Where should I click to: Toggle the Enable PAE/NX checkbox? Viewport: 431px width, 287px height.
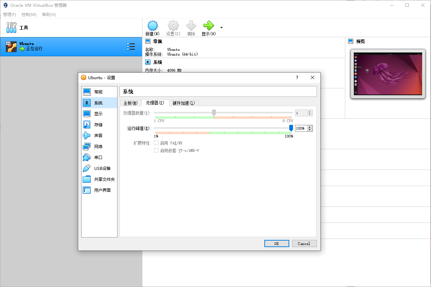pos(156,143)
